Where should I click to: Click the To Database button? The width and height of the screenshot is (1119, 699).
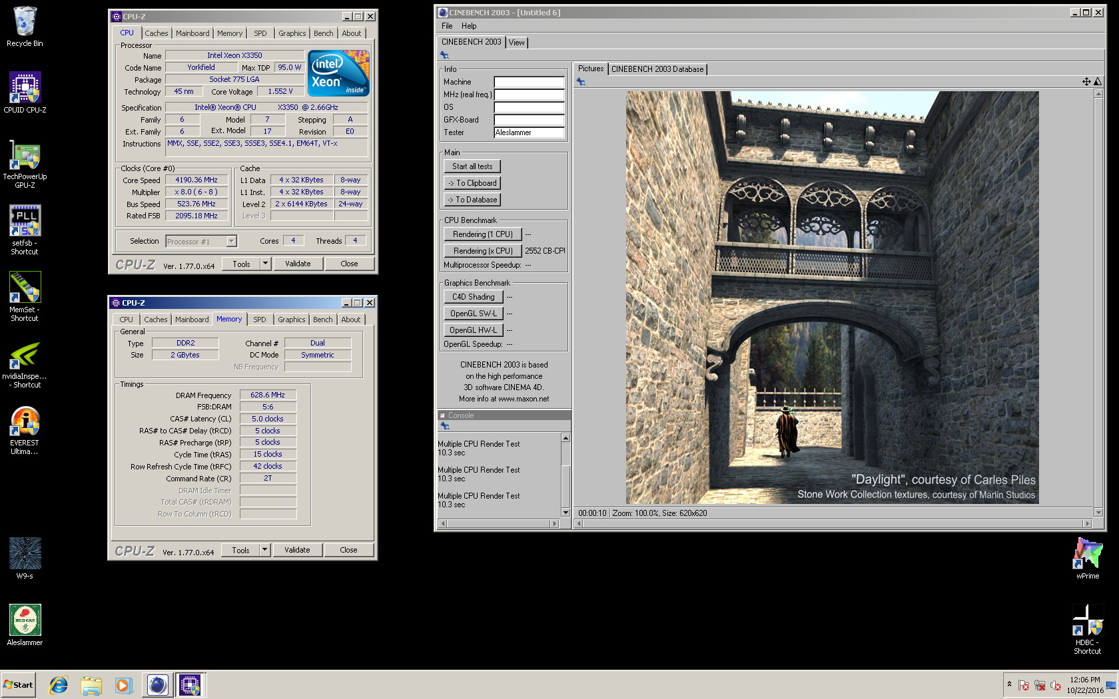(472, 200)
